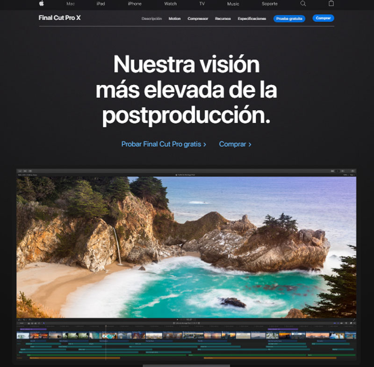This screenshot has height=367, width=374.
Task: Click the Final Cut Pro X product title
Action: [x=59, y=18]
